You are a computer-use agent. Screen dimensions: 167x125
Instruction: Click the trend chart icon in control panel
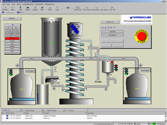[102, 28]
